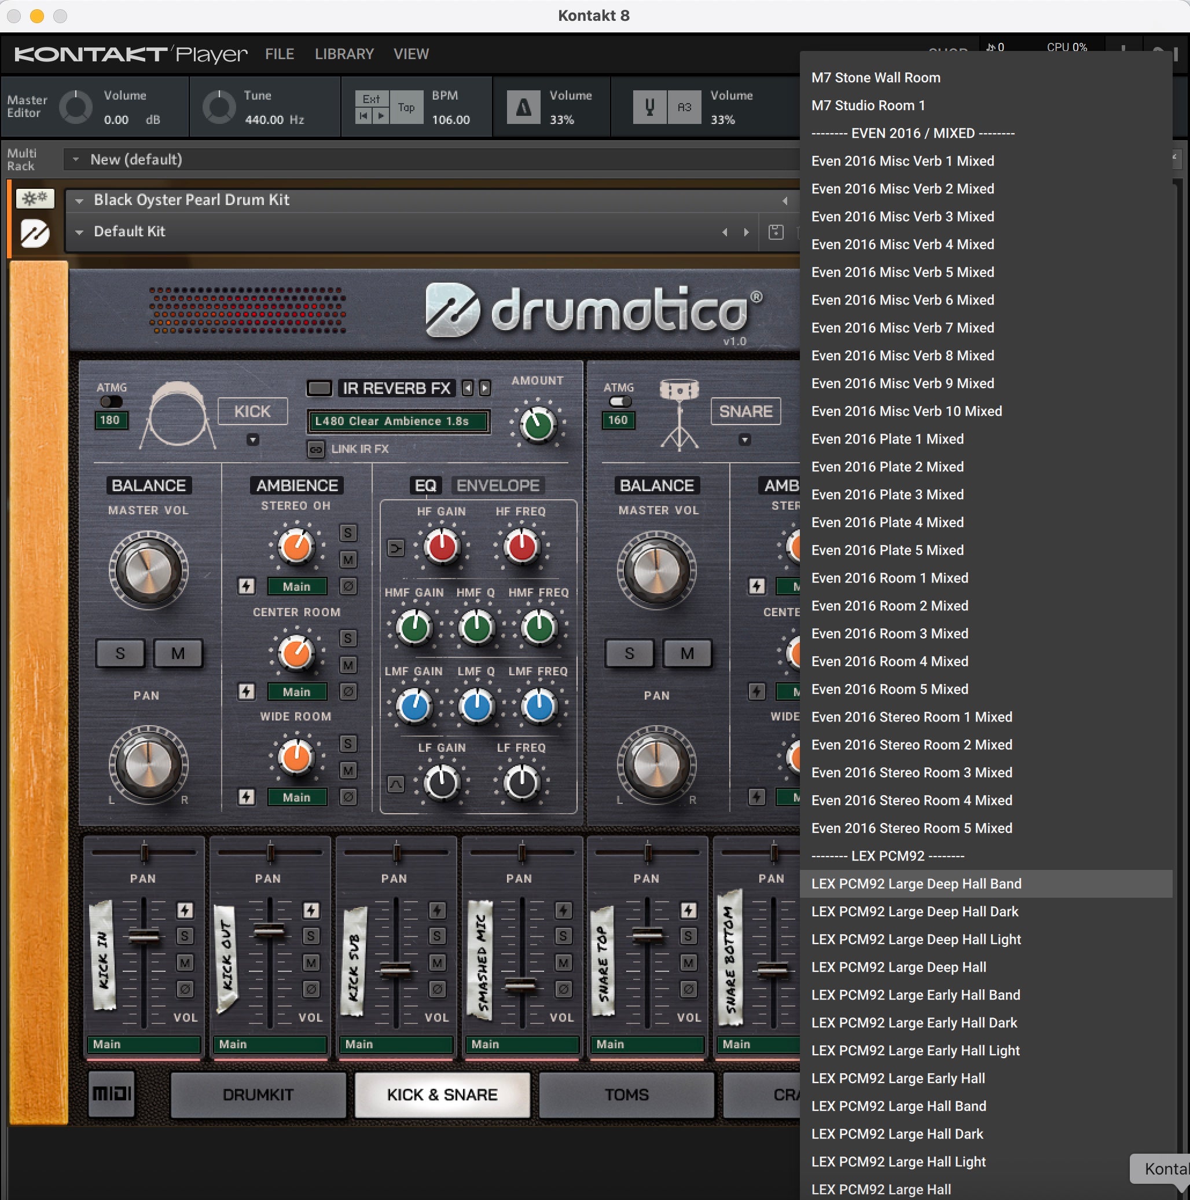Click the Ext sync button
Viewport: 1190px width, 1200px height.
pyautogui.click(x=371, y=99)
